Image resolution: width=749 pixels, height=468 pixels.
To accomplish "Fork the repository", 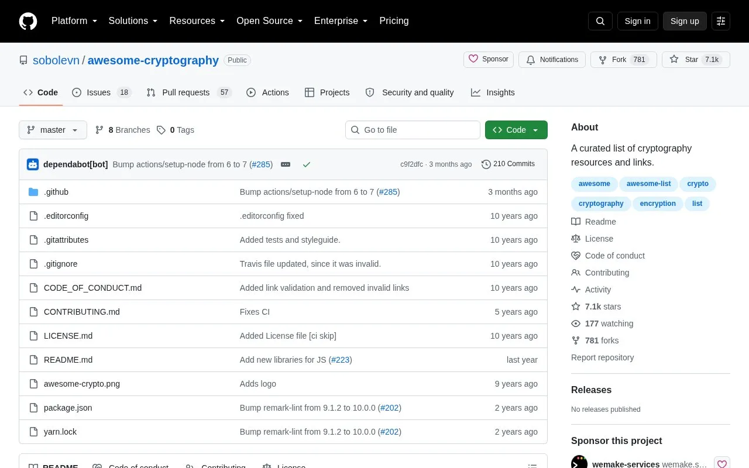I will point(624,60).
